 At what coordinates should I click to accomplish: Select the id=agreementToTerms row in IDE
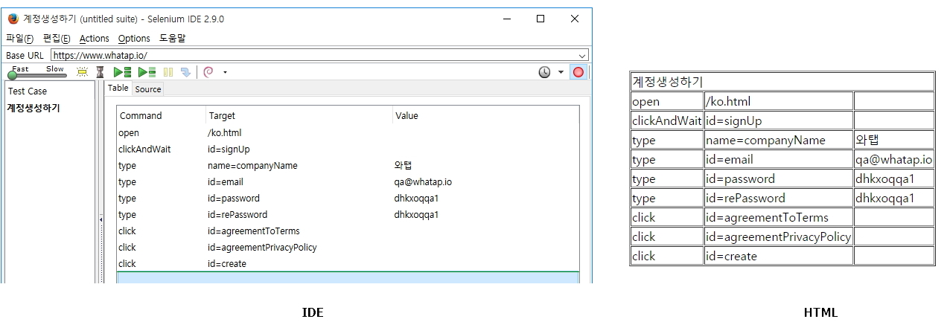[348, 231]
